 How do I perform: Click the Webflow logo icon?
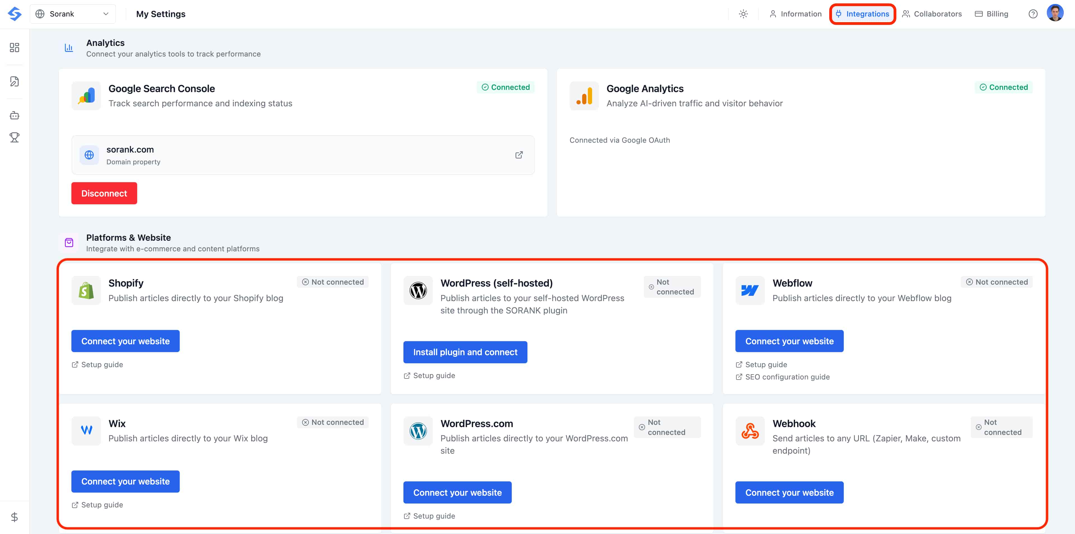749,290
